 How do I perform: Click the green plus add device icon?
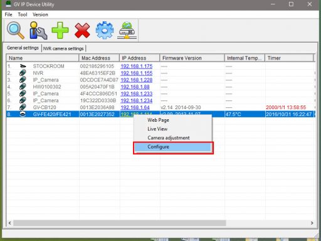coord(60,31)
